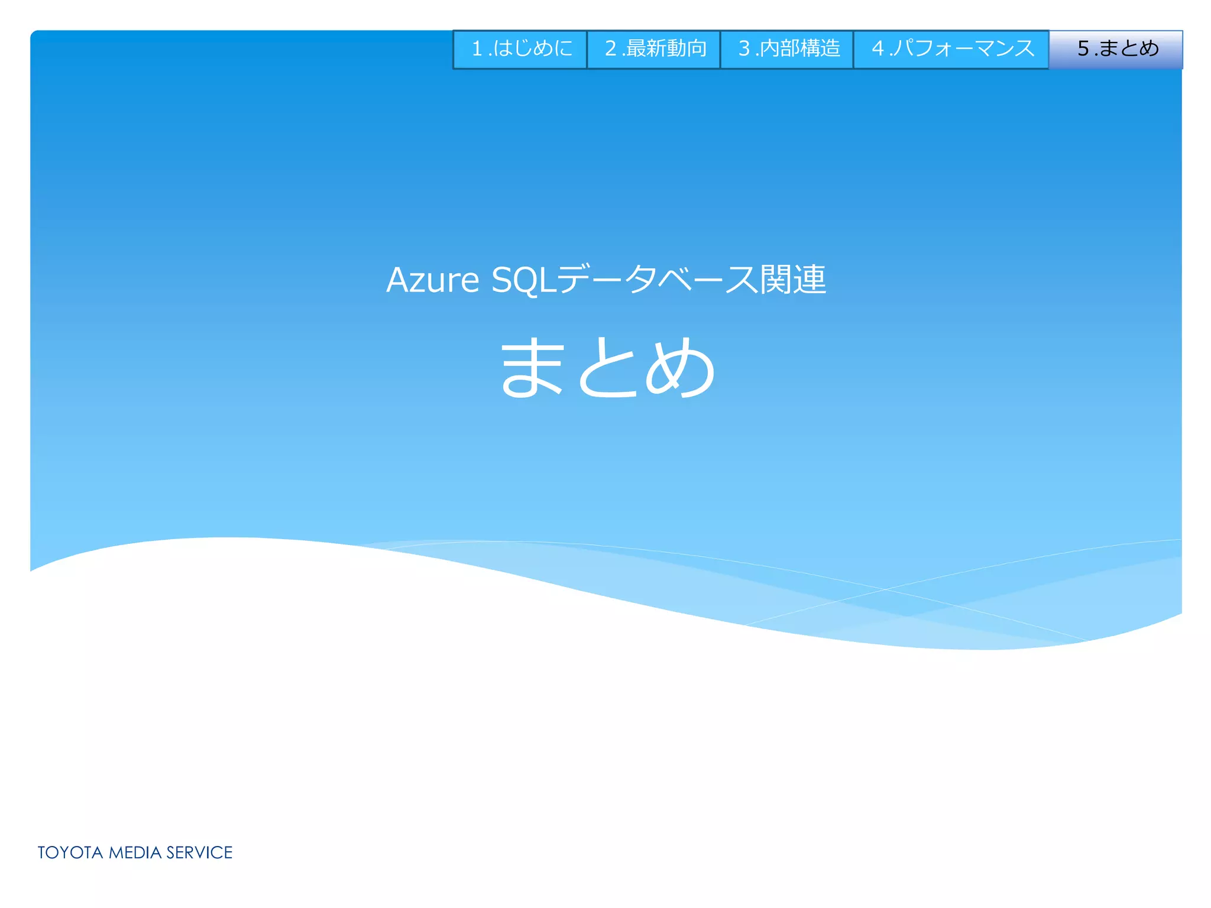The width and height of the screenshot is (1211, 908).
Task: Switch to the 2.最新動向 tab
Action: point(653,50)
